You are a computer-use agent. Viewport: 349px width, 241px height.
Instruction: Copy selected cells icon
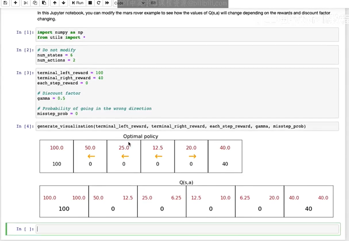[x=35, y=3]
